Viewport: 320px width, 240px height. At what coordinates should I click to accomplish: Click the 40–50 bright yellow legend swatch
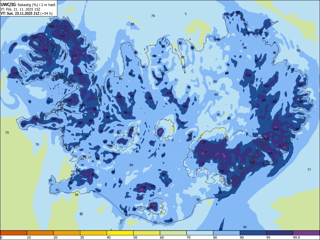pyautogui.click(x=120, y=233)
